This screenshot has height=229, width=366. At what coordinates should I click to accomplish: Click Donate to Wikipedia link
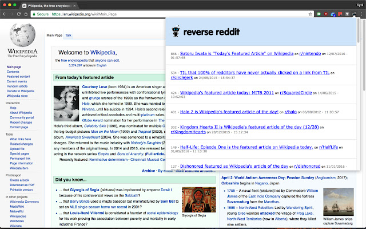pos(21,91)
